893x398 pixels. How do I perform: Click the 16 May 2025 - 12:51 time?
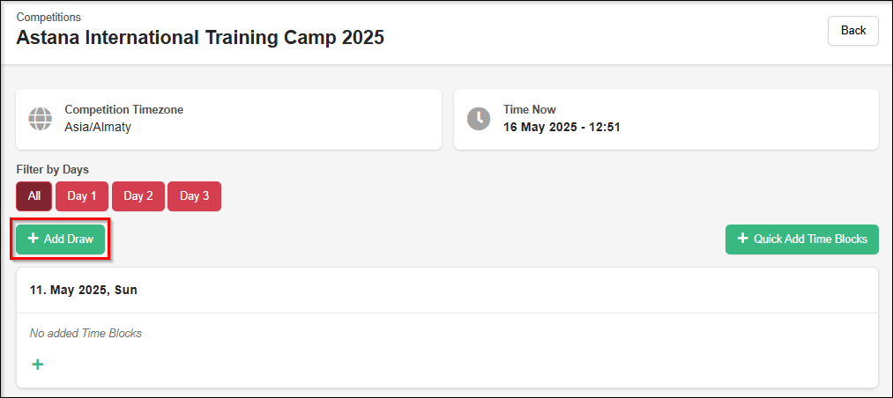tap(562, 127)
